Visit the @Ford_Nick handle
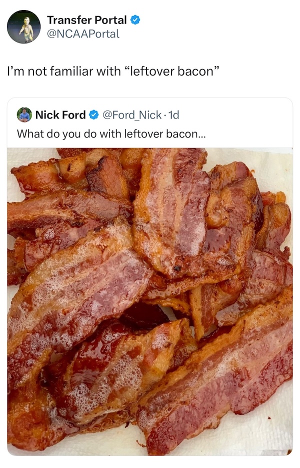Viewport: 300px width, 468px height. [x=132, y=115]
